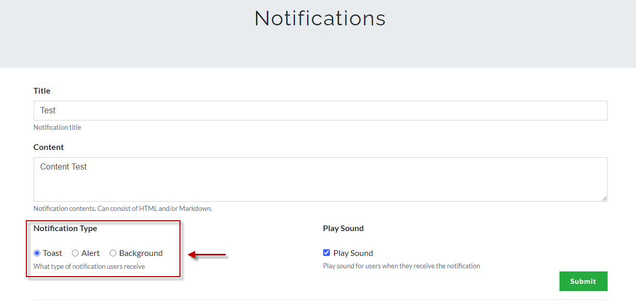Image resolution: width=636 pixels, height=304 pixels.
Task: Focus the Title input field
Action: pyautogui.click(x=320, y=111)
